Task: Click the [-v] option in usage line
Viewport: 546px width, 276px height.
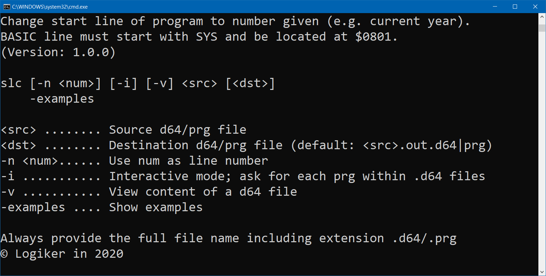Action: (x=160, y=83)
